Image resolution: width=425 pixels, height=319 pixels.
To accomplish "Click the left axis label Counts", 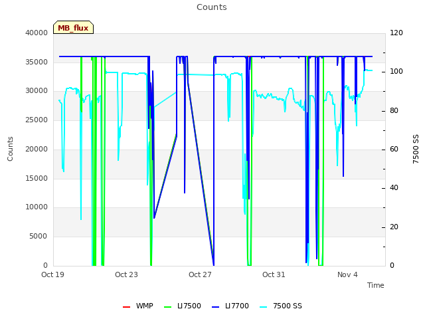I will [x=10, y=149].
